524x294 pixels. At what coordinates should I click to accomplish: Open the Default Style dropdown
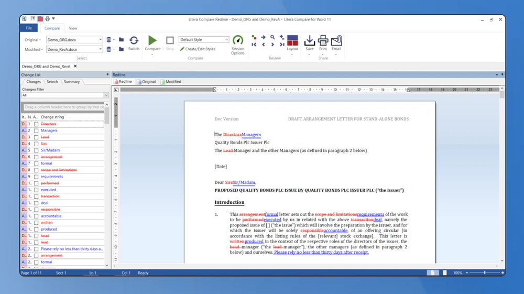[226, 39]
